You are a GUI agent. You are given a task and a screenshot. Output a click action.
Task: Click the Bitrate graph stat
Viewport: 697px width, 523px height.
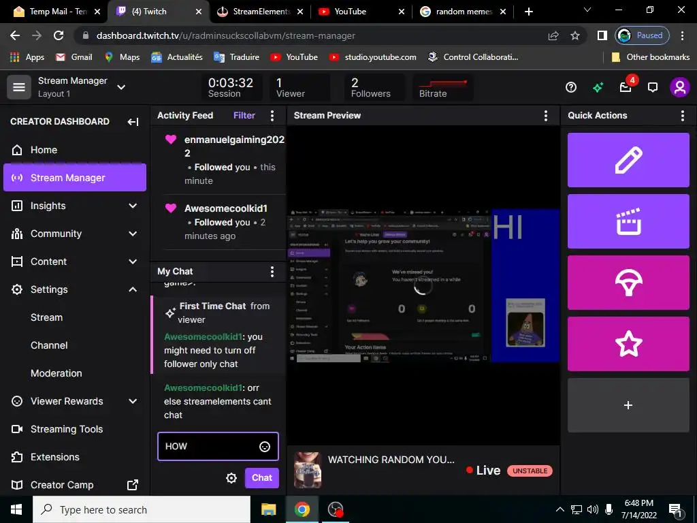[442, 87]
